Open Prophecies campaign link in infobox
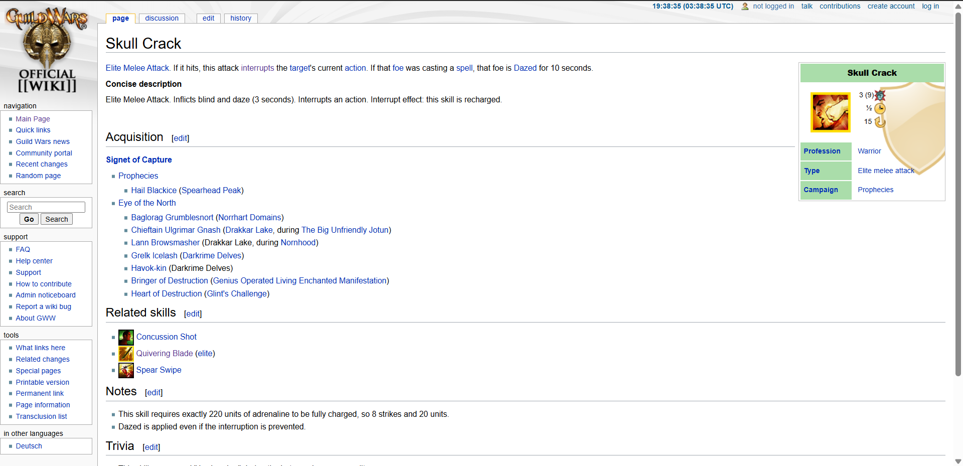The height and width of the screenshot is (466, 963). 875,190
